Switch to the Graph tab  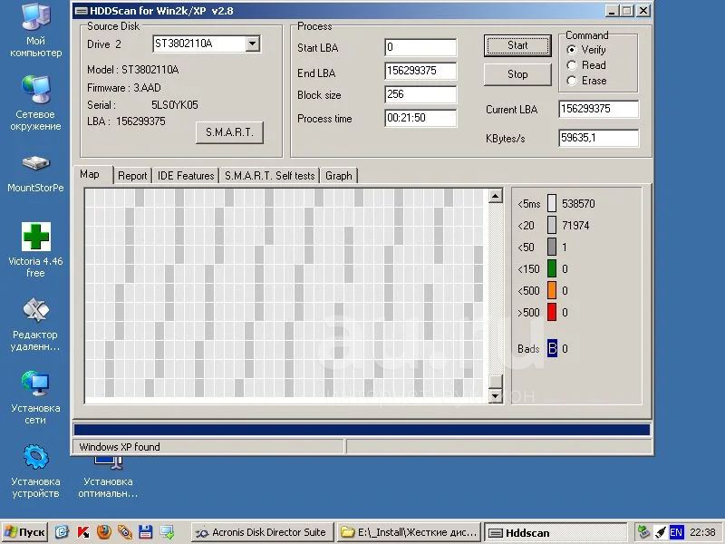click(339, 176)
